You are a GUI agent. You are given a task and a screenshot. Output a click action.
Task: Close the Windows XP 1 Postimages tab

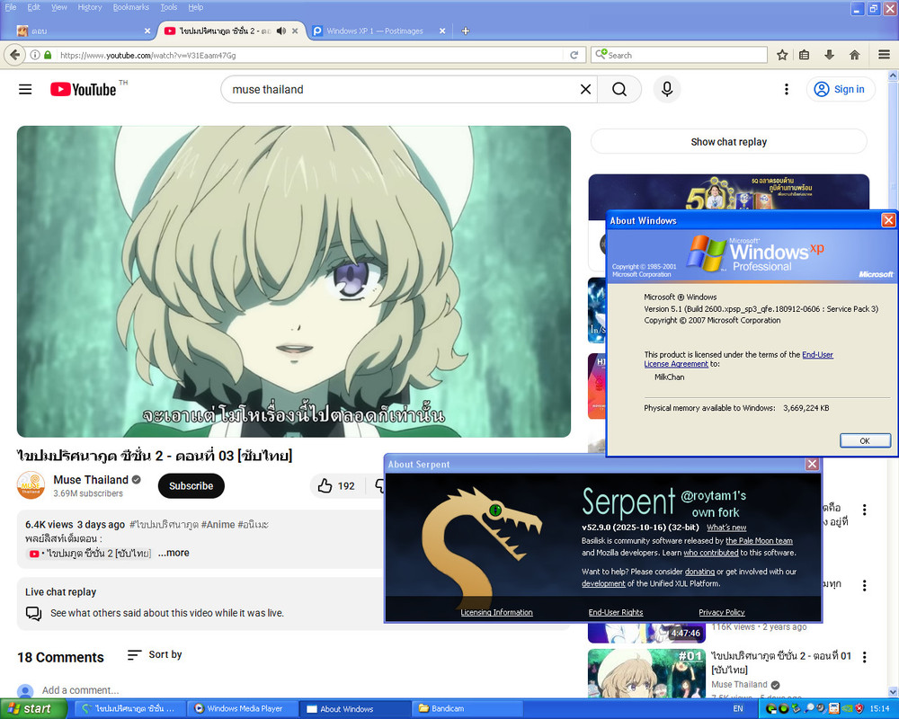[x=442, y=31]
